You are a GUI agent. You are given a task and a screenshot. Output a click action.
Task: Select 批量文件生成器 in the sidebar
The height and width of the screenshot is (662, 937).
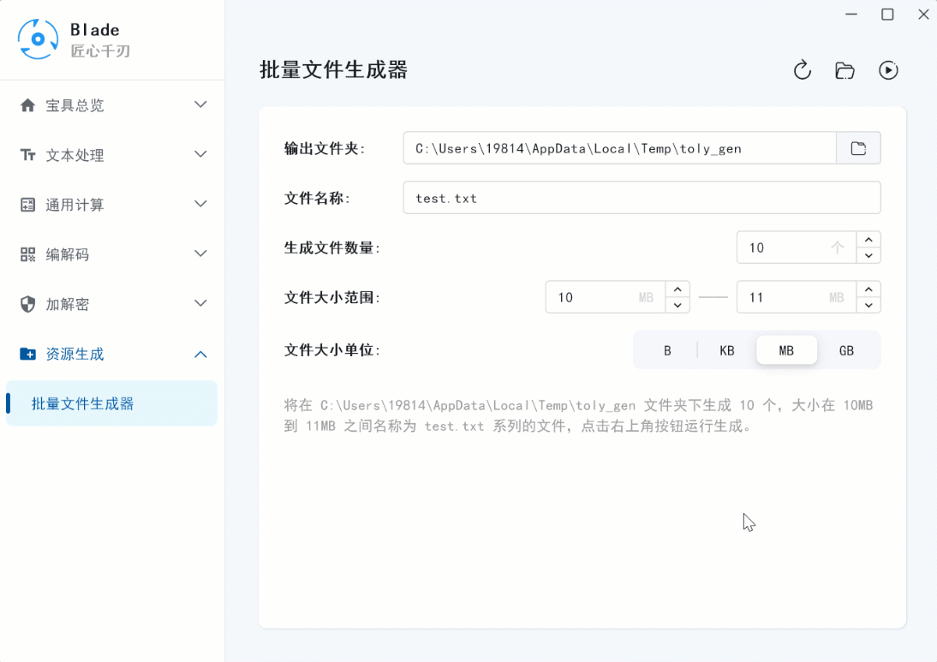point(111,403)
